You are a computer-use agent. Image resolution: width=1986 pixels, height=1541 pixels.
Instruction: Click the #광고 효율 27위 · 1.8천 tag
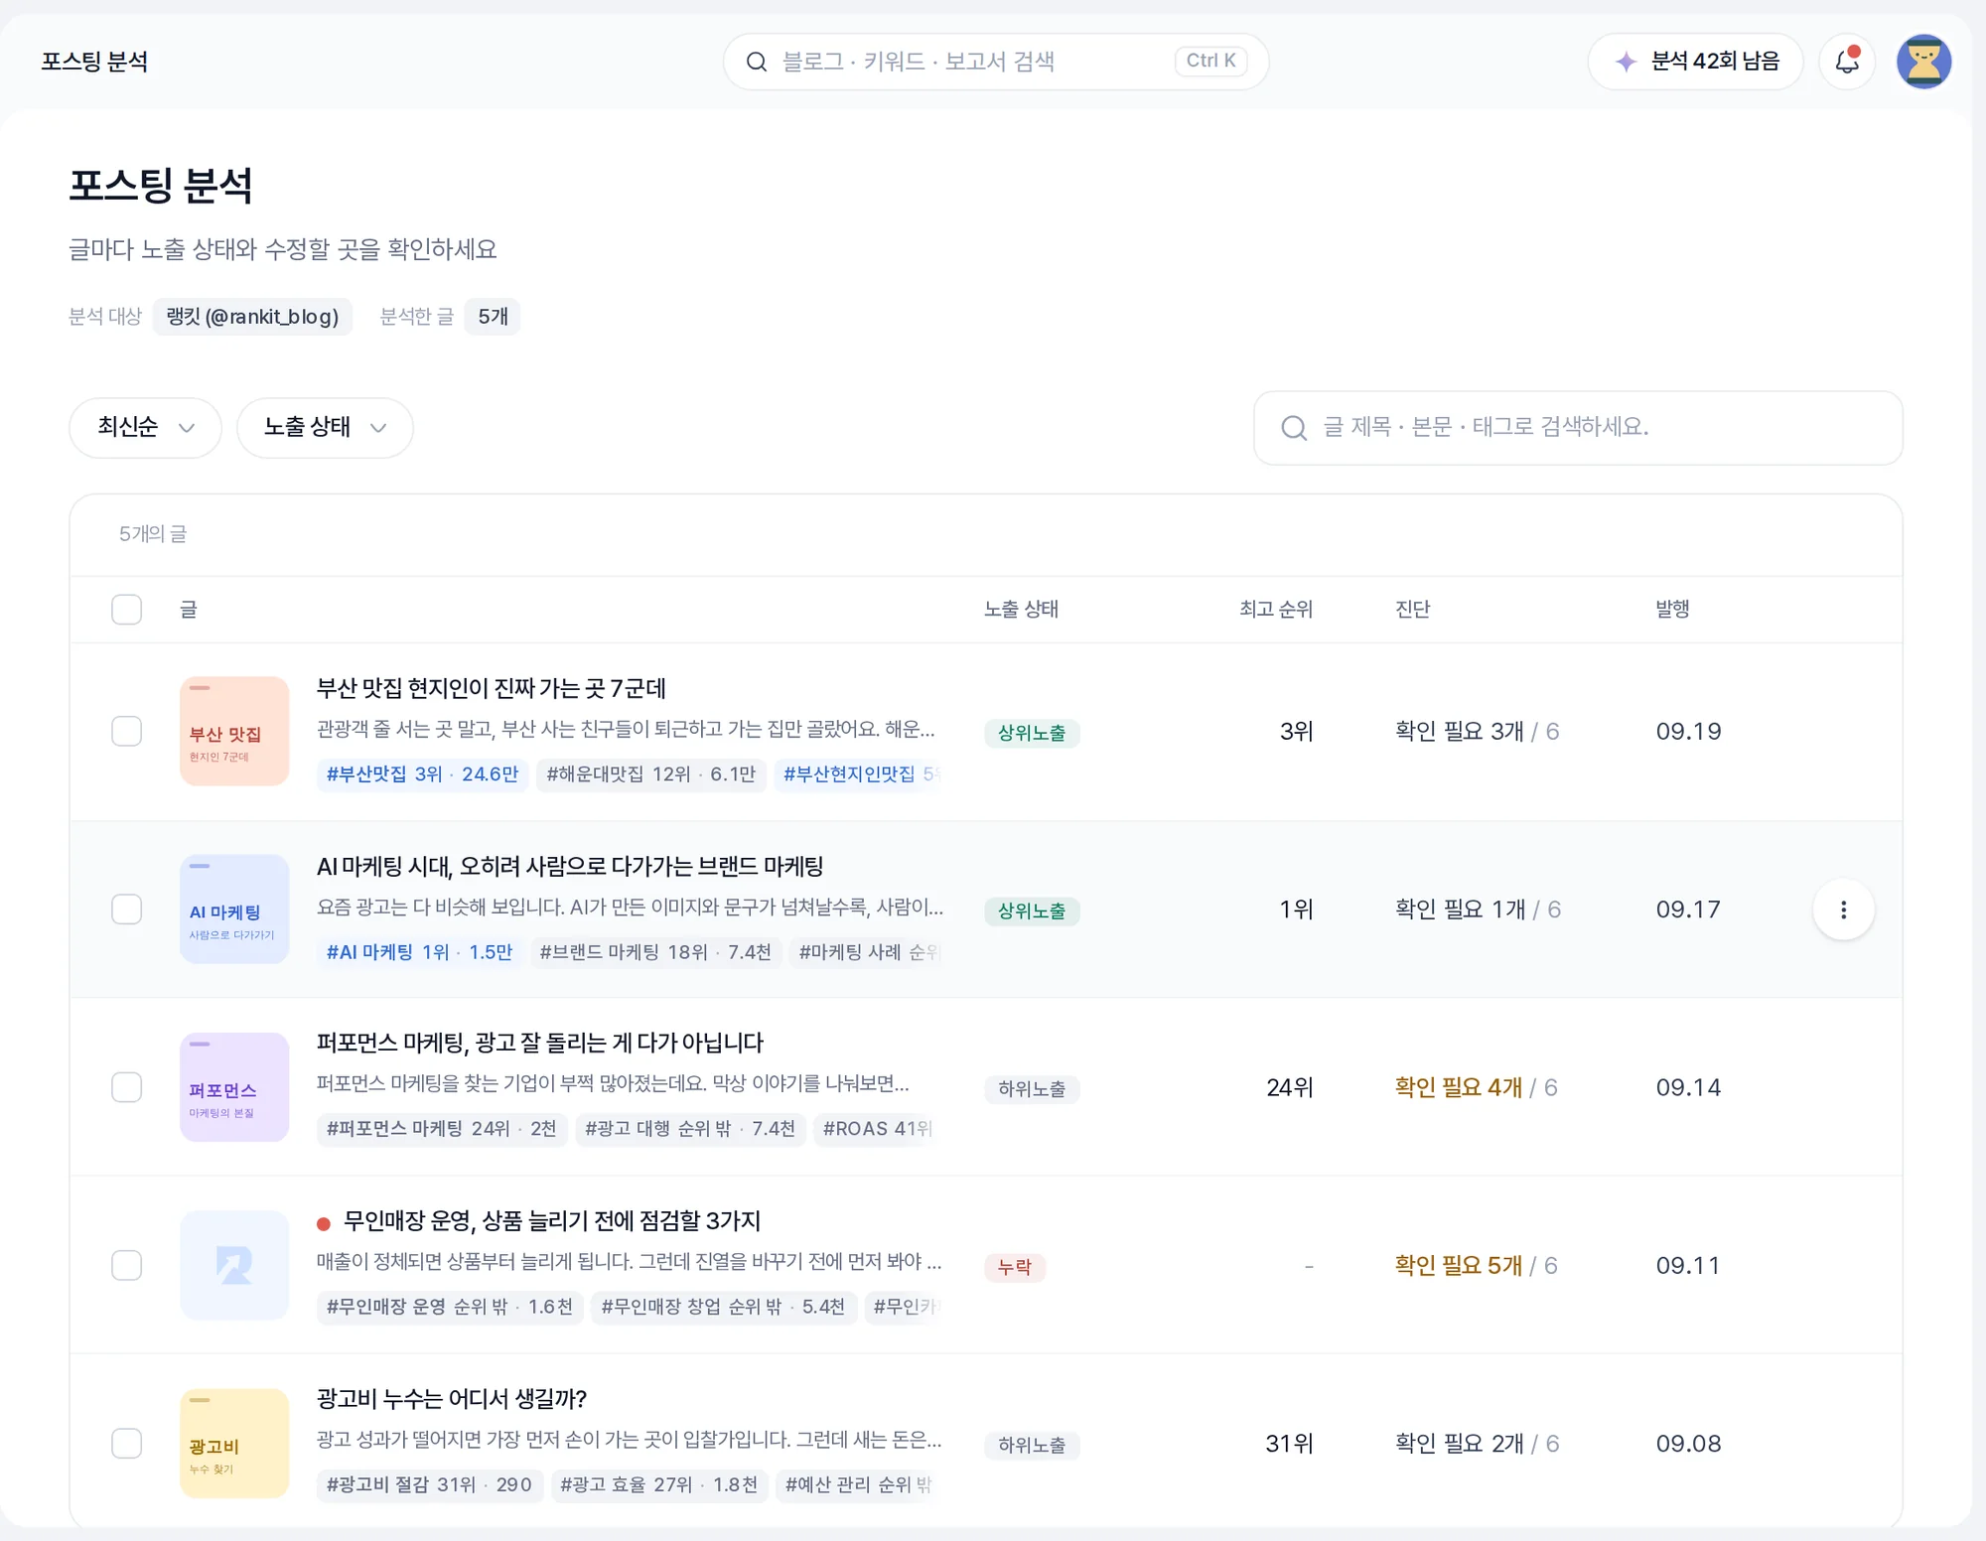(659, 1485)
